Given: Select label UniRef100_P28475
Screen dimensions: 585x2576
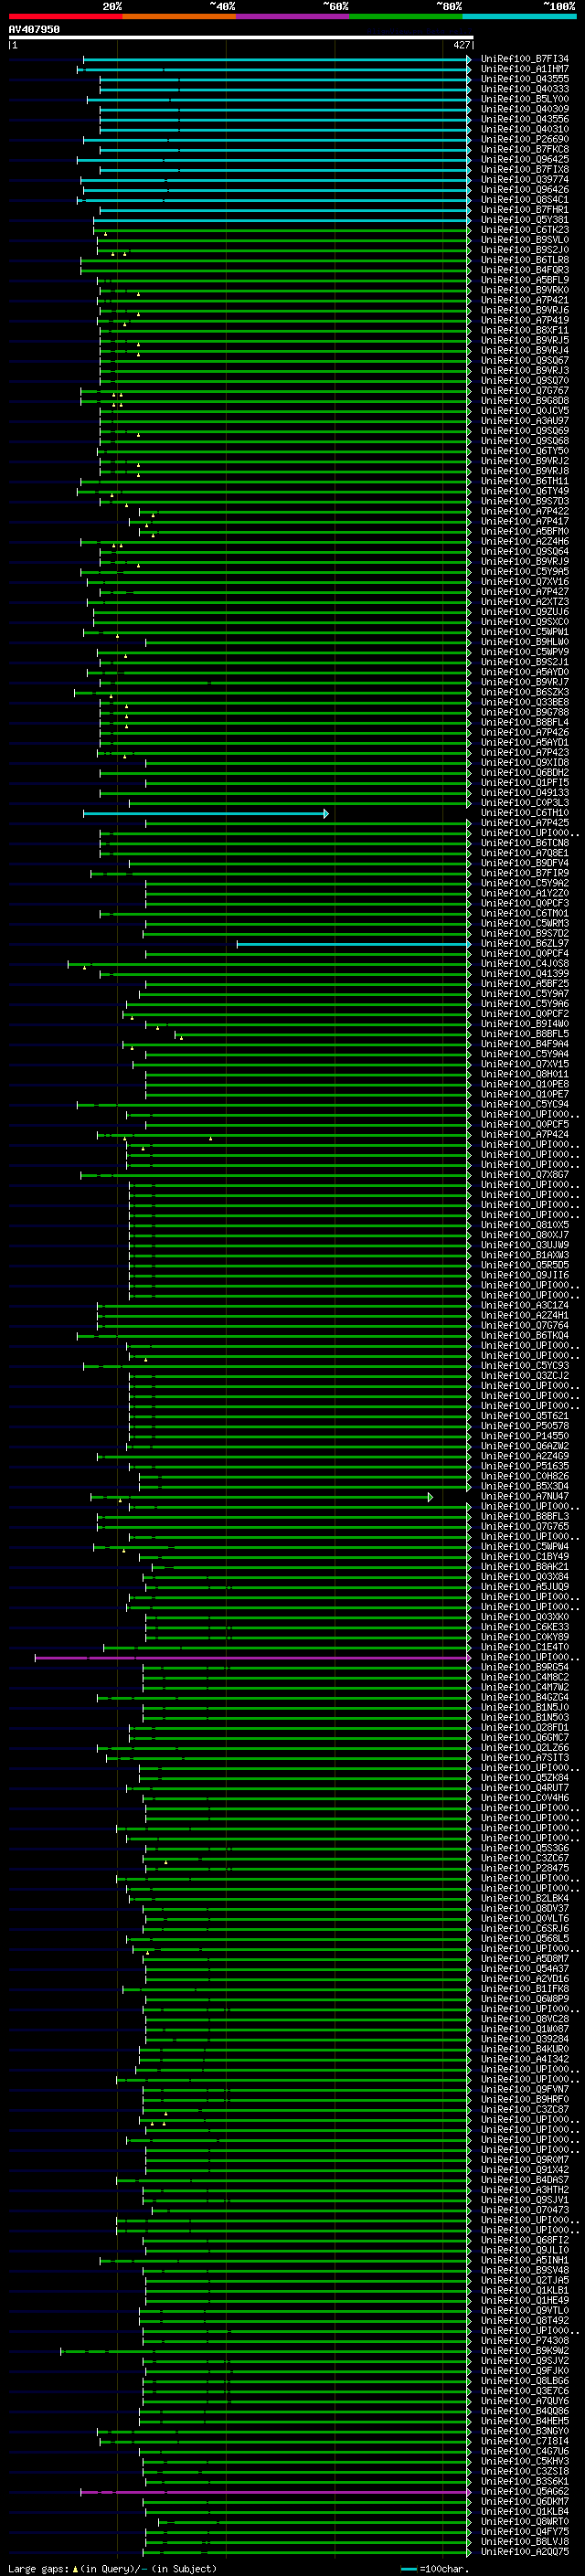Looking at the screenshot, I should click(525, 1868).
